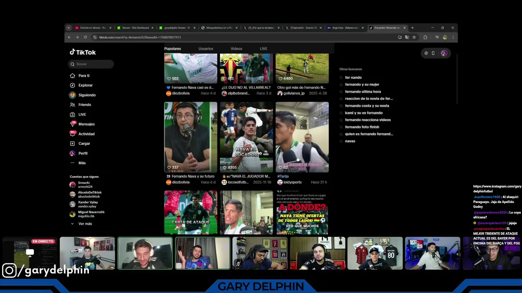Switch to LIVE results tab
522x293 pixels.
coord(263,49)
